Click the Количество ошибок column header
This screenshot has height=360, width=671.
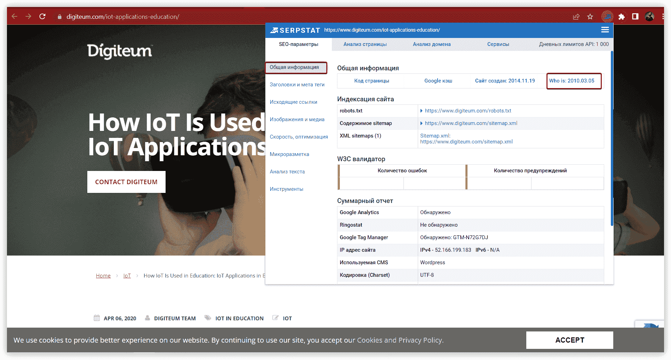402,171
